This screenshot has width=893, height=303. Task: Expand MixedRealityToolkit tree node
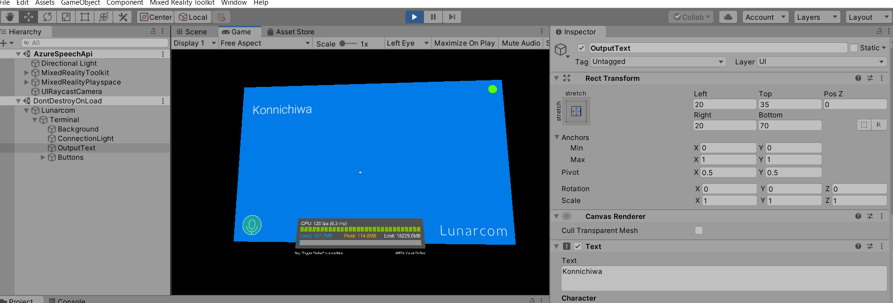pos(27,73)
